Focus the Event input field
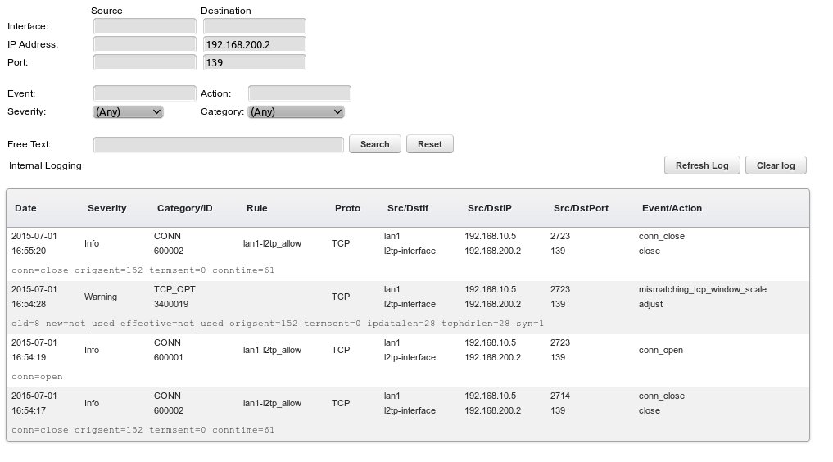The image size is (833, 462). point(145,93)
